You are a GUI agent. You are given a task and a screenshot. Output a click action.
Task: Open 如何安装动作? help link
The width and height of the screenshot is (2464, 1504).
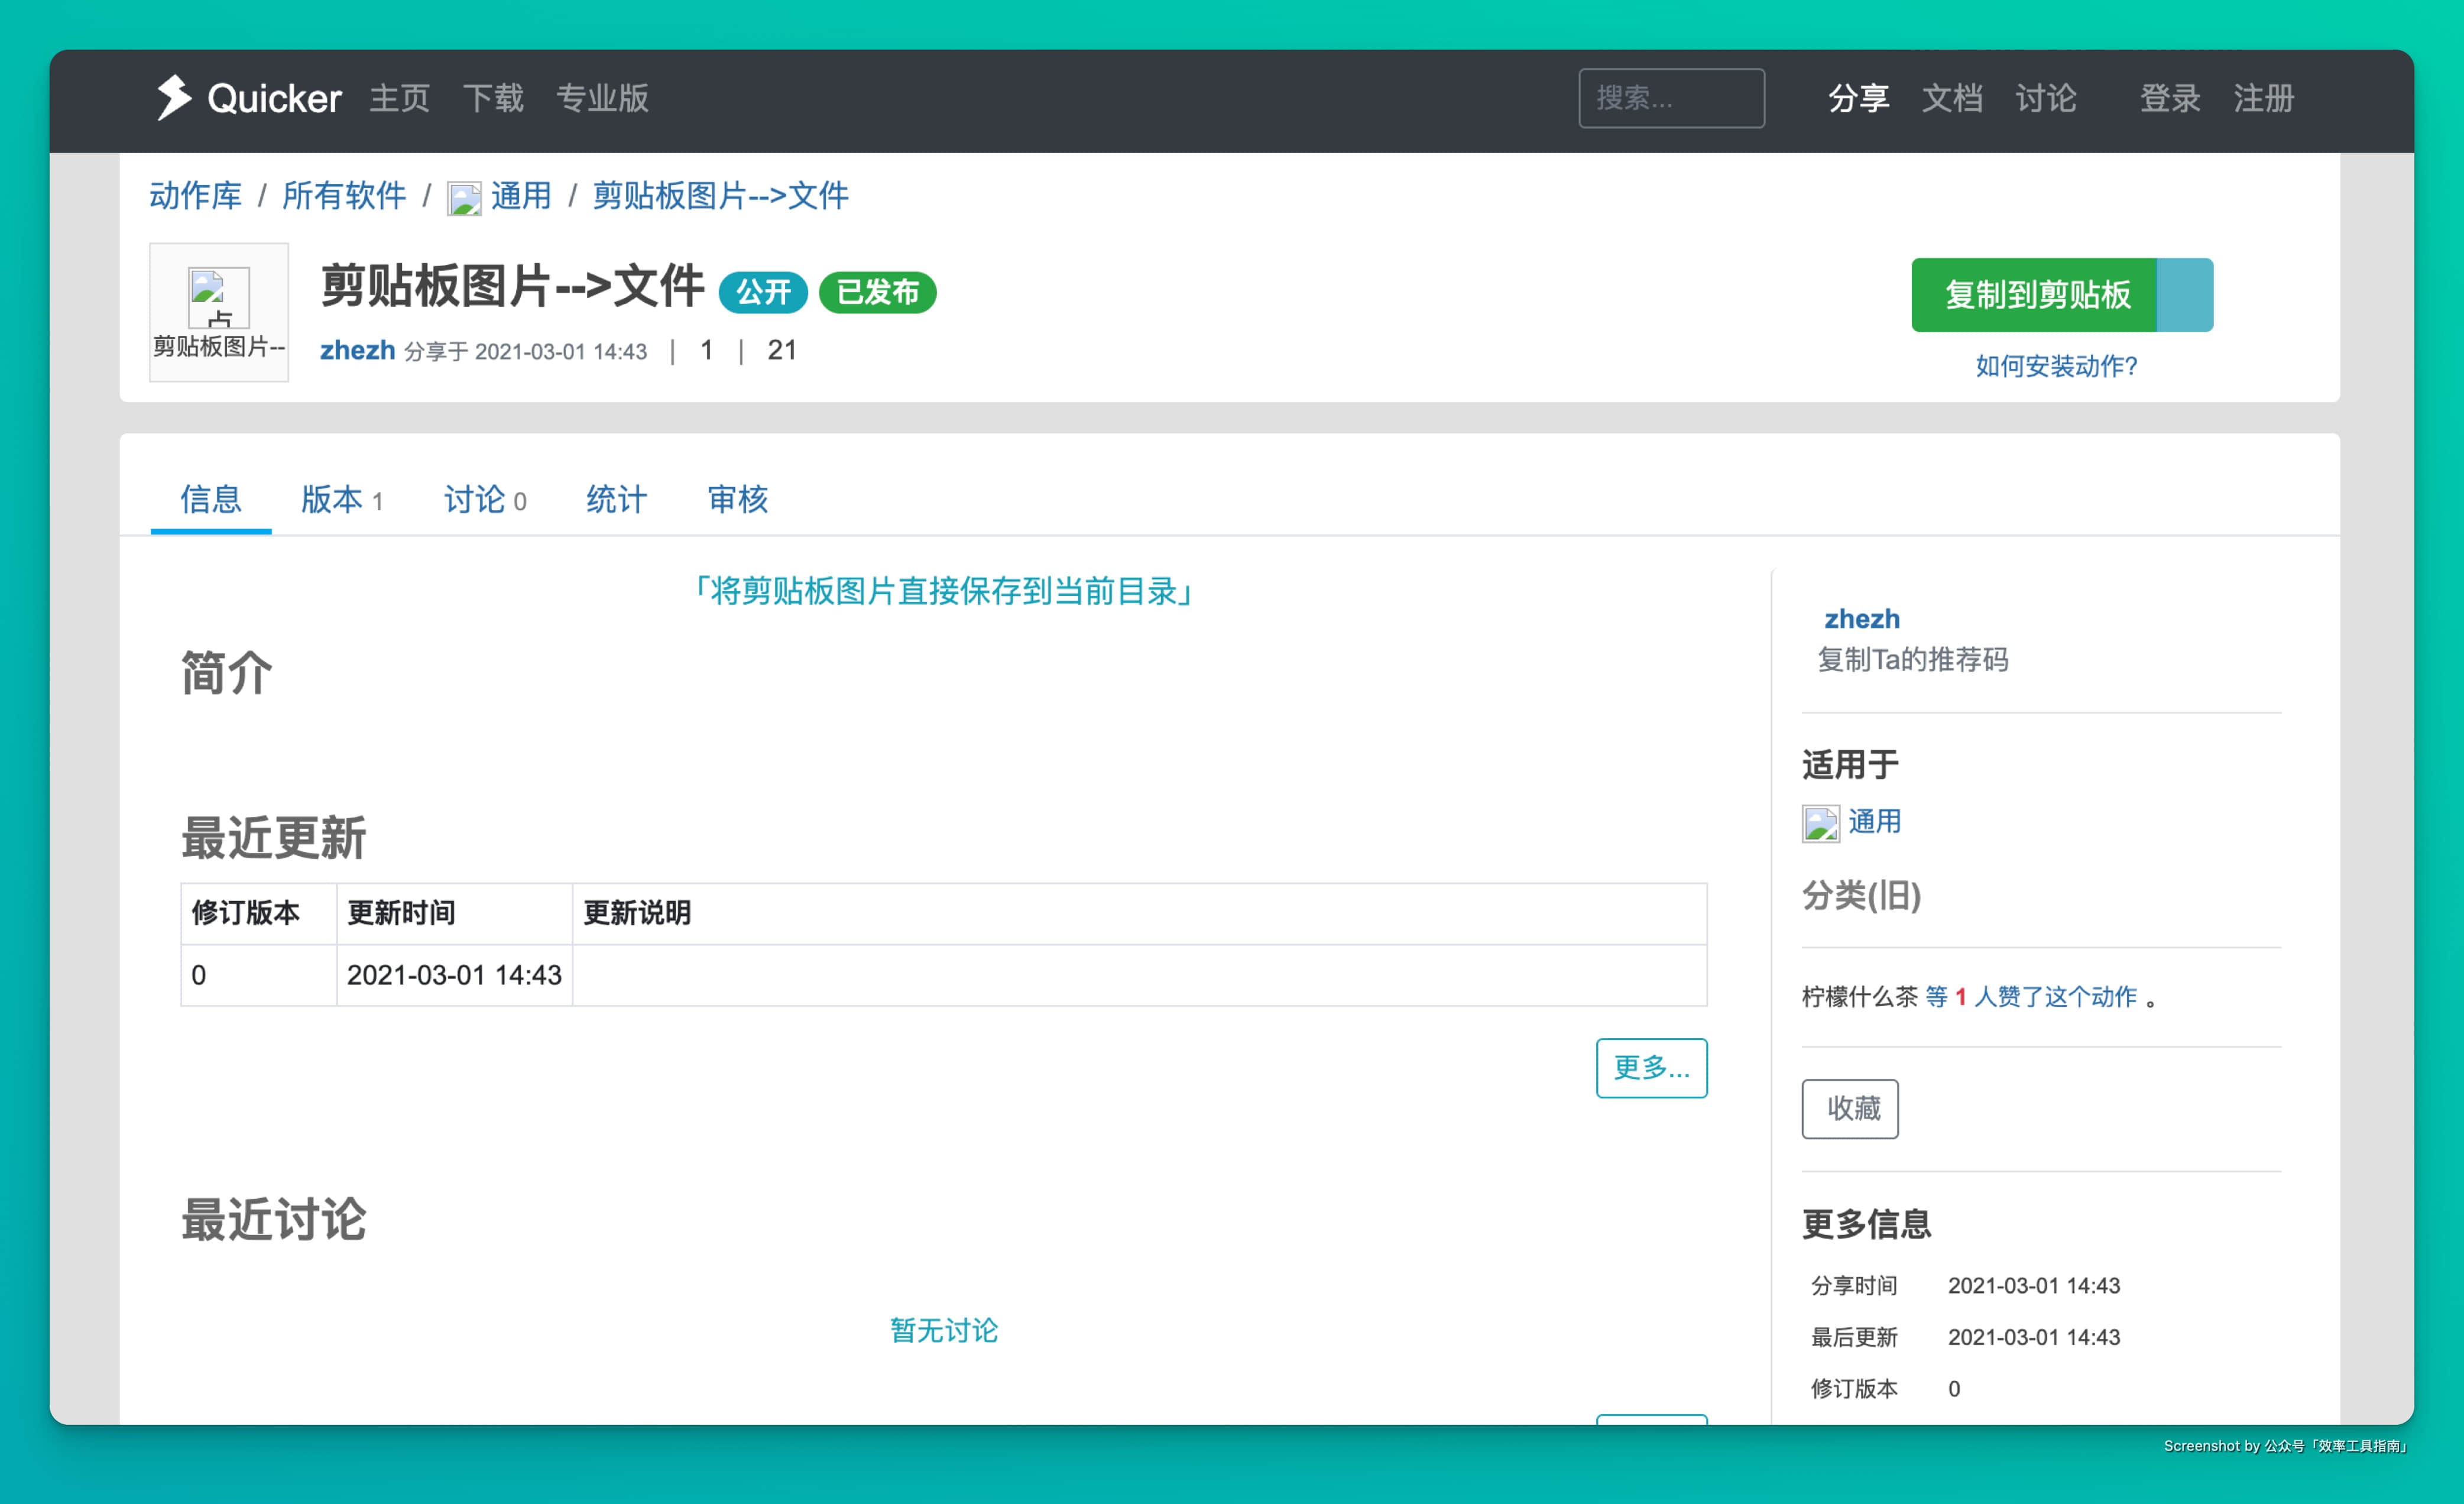(x=2056, y=366)
